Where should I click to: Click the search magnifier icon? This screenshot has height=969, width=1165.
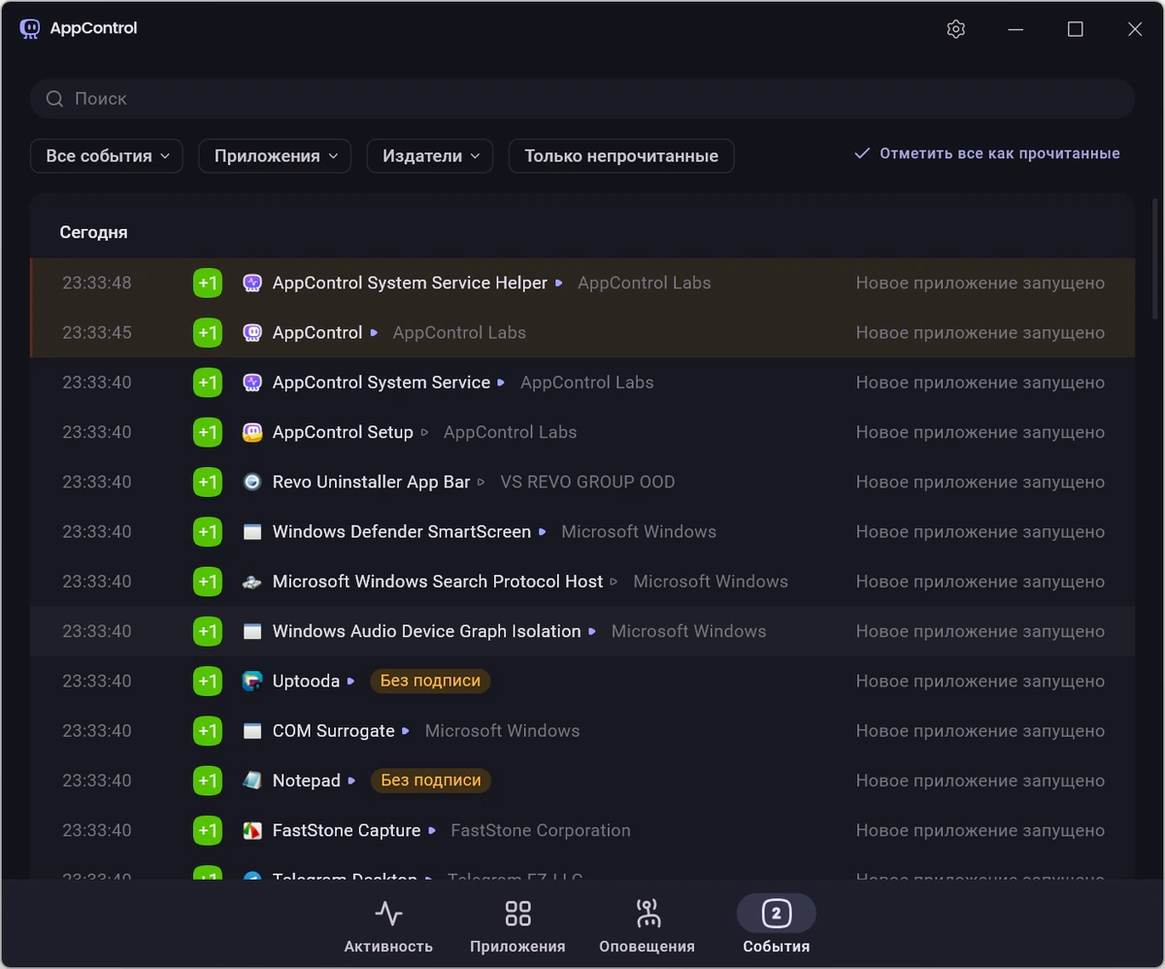coord(54,99)
